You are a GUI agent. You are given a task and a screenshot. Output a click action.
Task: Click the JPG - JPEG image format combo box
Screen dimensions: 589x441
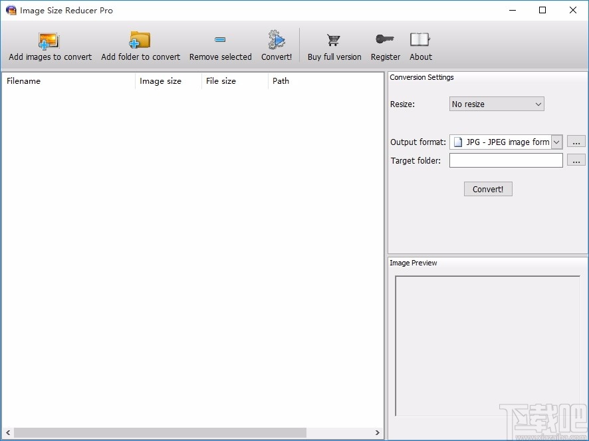pos(504,142)
